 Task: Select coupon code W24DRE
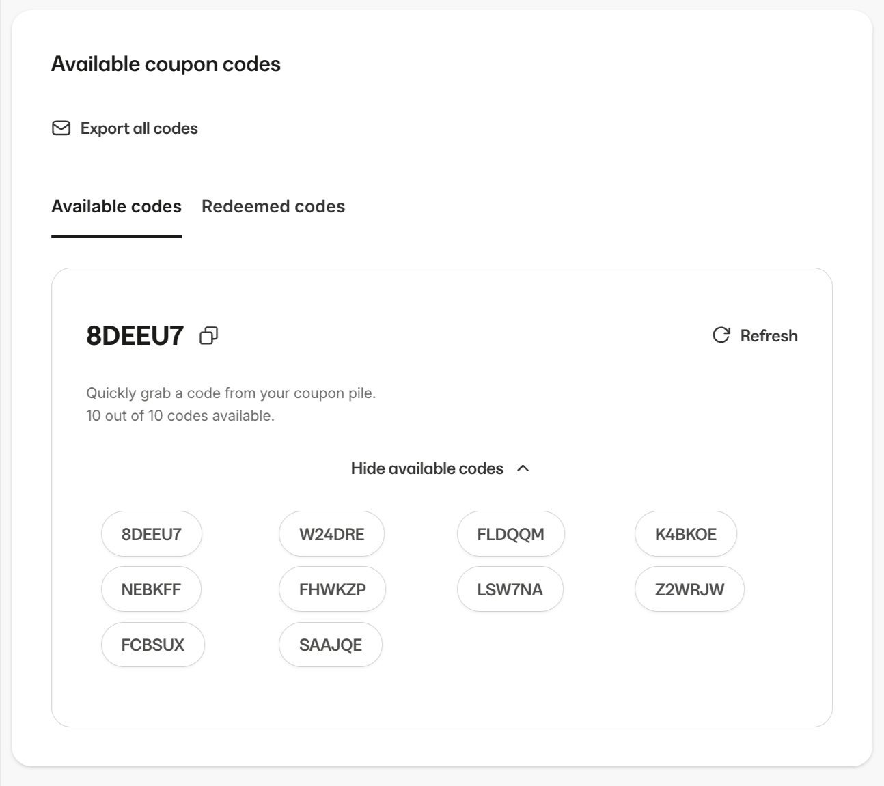[x=331, y=533]
